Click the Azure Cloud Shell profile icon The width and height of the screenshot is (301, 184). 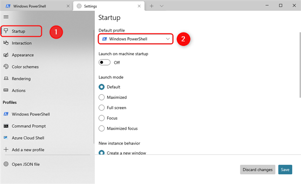coord(6,138)
